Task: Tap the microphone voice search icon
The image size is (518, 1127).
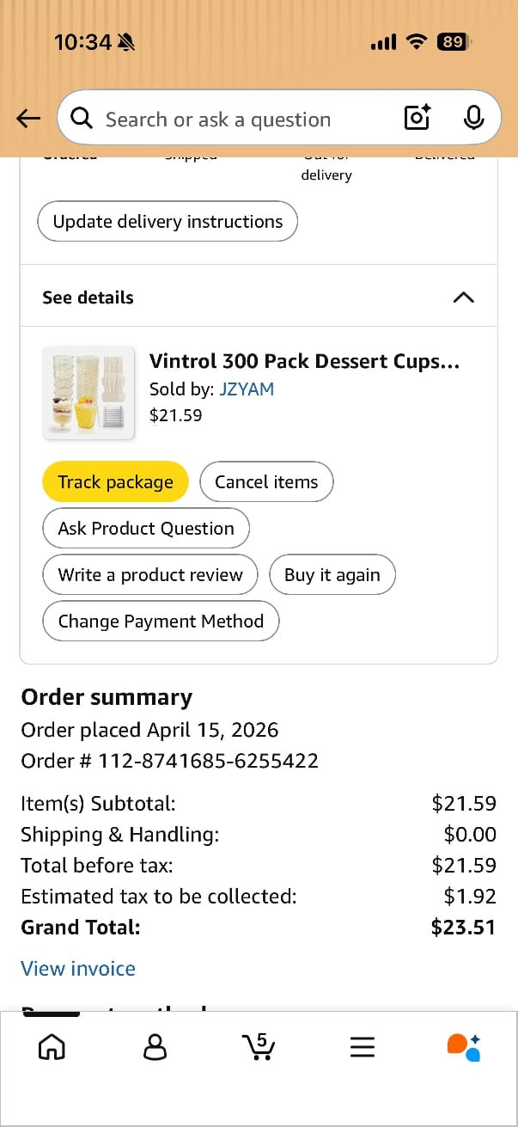Action: 473,118
